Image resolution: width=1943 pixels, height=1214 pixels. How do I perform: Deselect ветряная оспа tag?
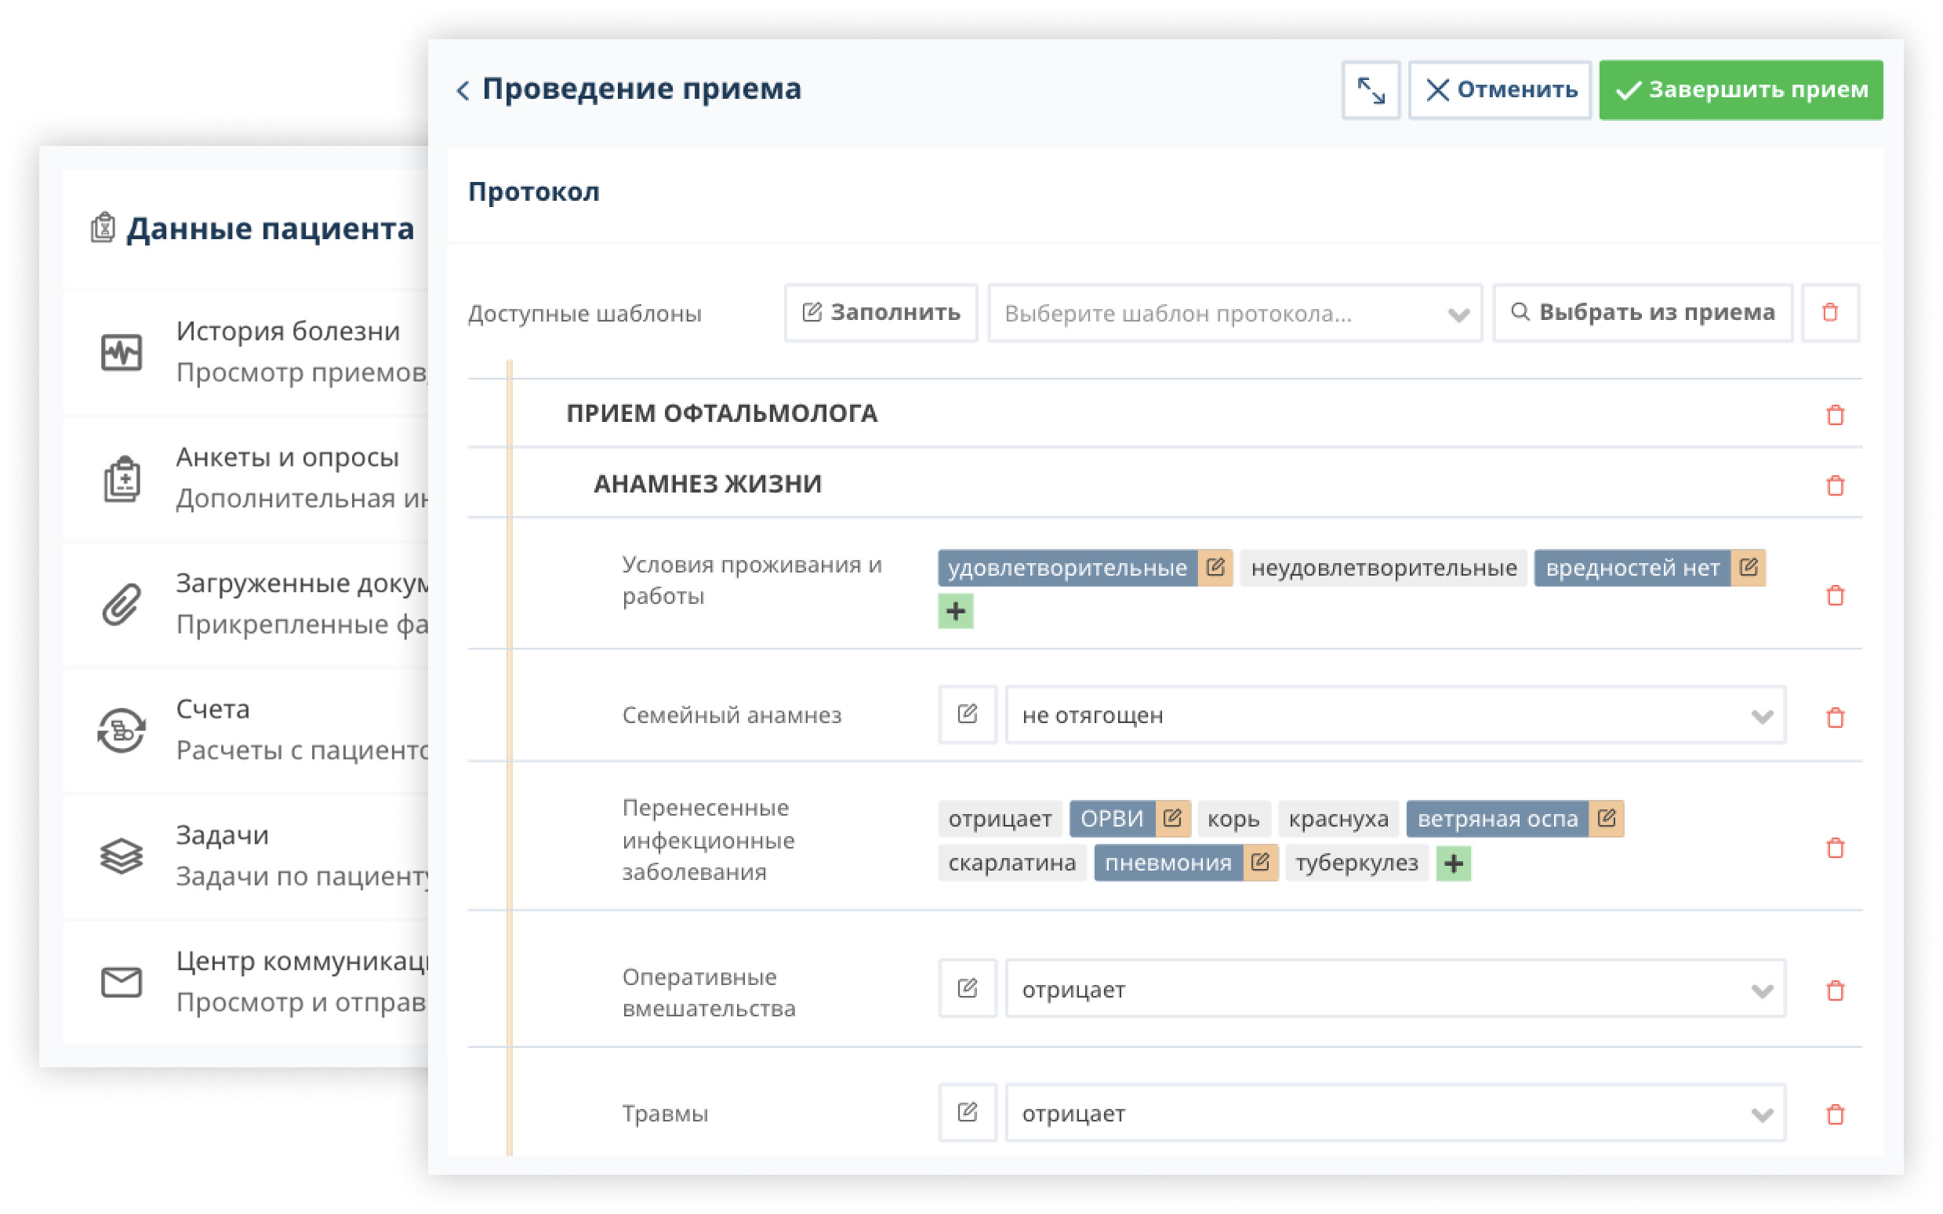tap(1498, 819)
